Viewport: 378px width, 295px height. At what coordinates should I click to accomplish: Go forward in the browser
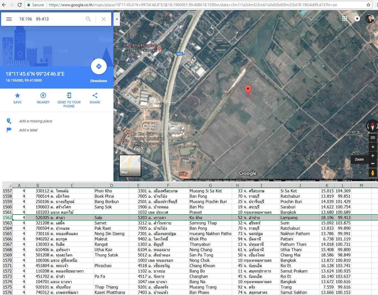(12, 5)
